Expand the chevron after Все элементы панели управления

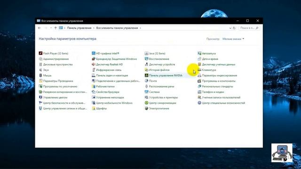point(140,28)
